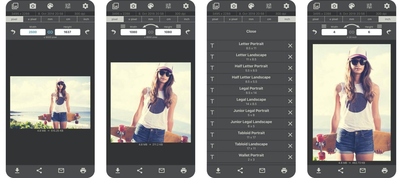Select the palette icon in the top toolbar
402x178 pixels.
tap(50, 6)
